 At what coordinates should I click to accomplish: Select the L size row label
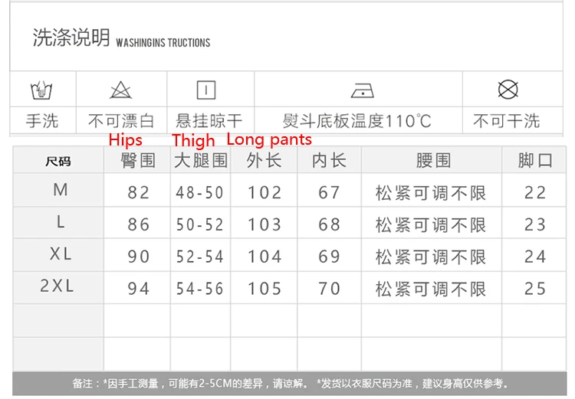(61, 222)
